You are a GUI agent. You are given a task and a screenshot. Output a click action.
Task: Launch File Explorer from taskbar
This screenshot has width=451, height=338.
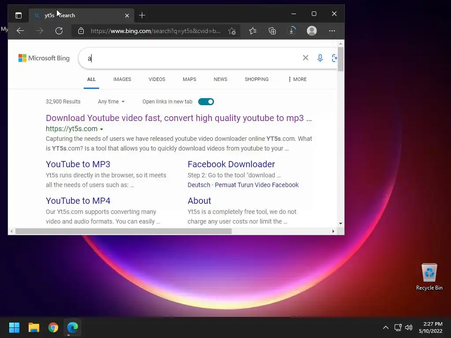pyautogui.click(x=33, y=327)
